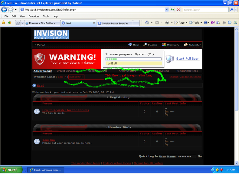Expand the Print dropdown arrow
The image size is (242, 181).
pos(172,23)
